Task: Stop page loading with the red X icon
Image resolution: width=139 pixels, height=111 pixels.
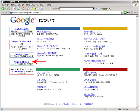Action: tap(14, 9)
